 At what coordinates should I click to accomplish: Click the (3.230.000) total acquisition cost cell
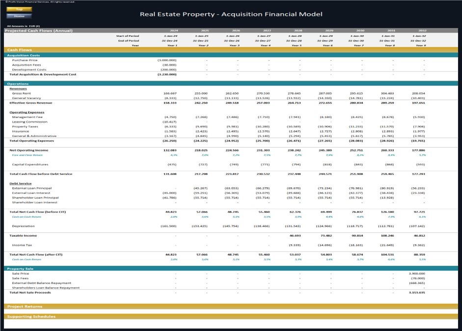pos(167,75)
